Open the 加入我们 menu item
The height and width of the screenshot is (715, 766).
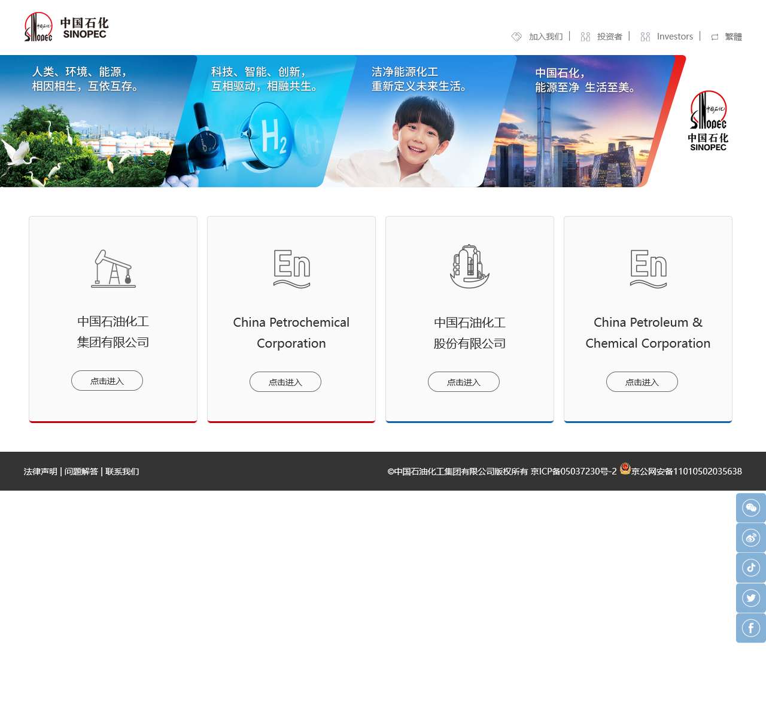[545, 37]
